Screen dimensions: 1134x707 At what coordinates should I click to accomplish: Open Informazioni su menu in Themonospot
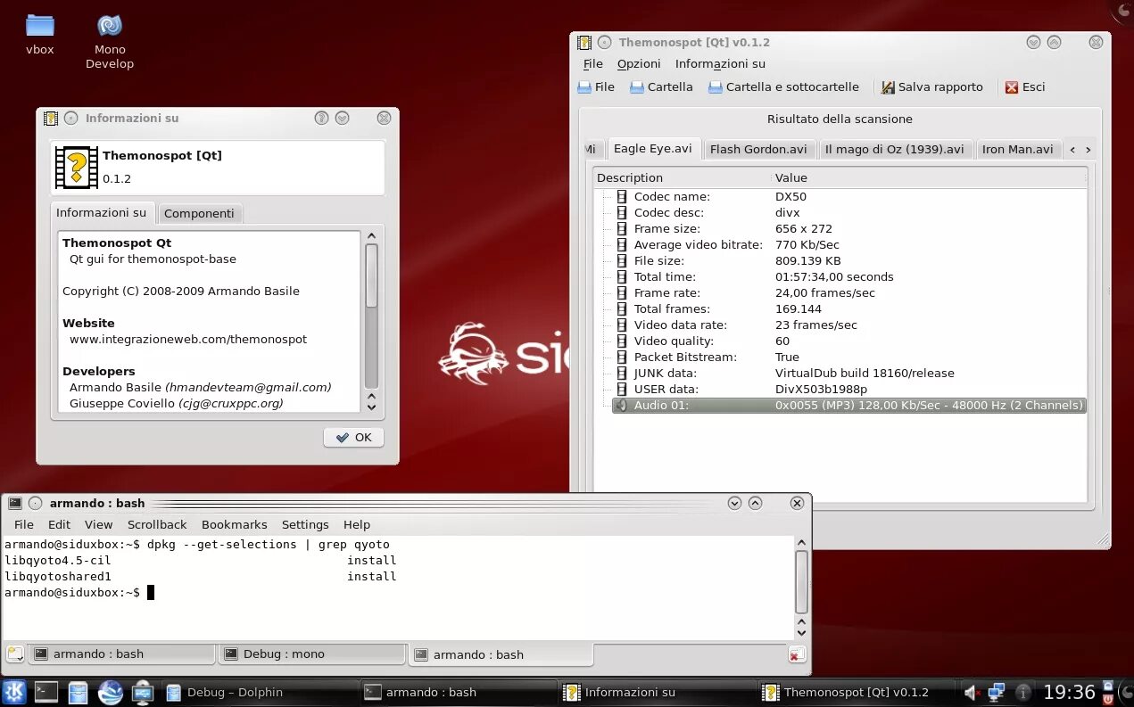click(720, 64)
